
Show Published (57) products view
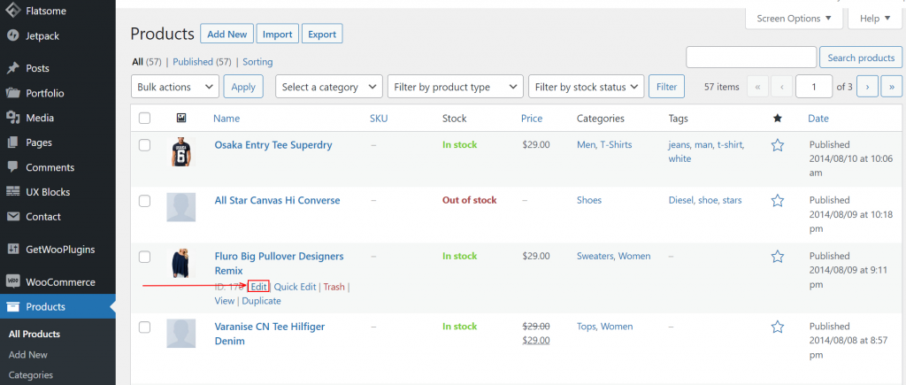(x=203, y=62)
